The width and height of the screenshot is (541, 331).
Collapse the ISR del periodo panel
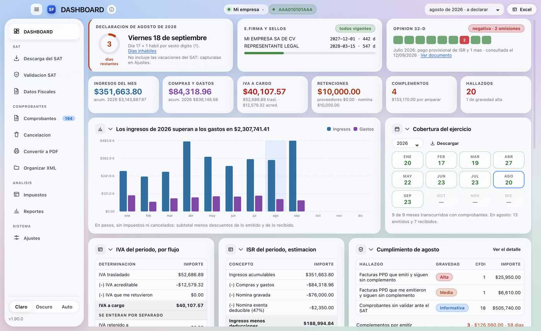click(241, 250)
